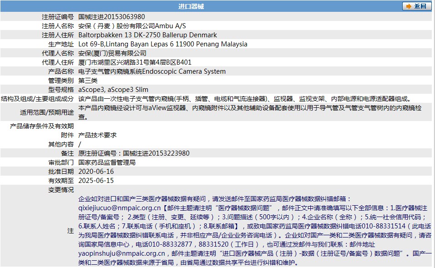Viewport: 435px width, 268px height.
Task: Select the label 适用范围/预期用途
Action: (47, 112)
